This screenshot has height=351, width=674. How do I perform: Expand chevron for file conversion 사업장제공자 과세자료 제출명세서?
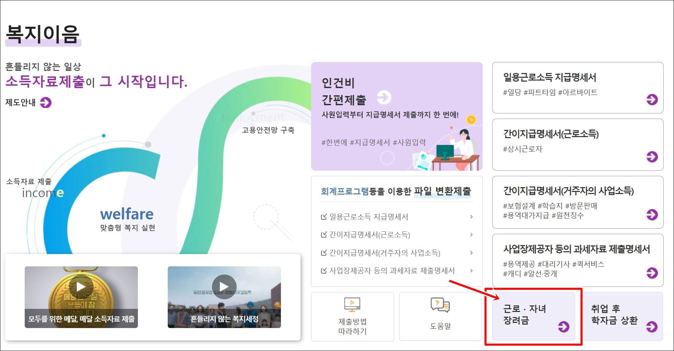[x=471, y=271]
